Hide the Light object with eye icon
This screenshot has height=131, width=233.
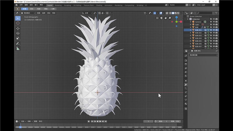[214, 24]
